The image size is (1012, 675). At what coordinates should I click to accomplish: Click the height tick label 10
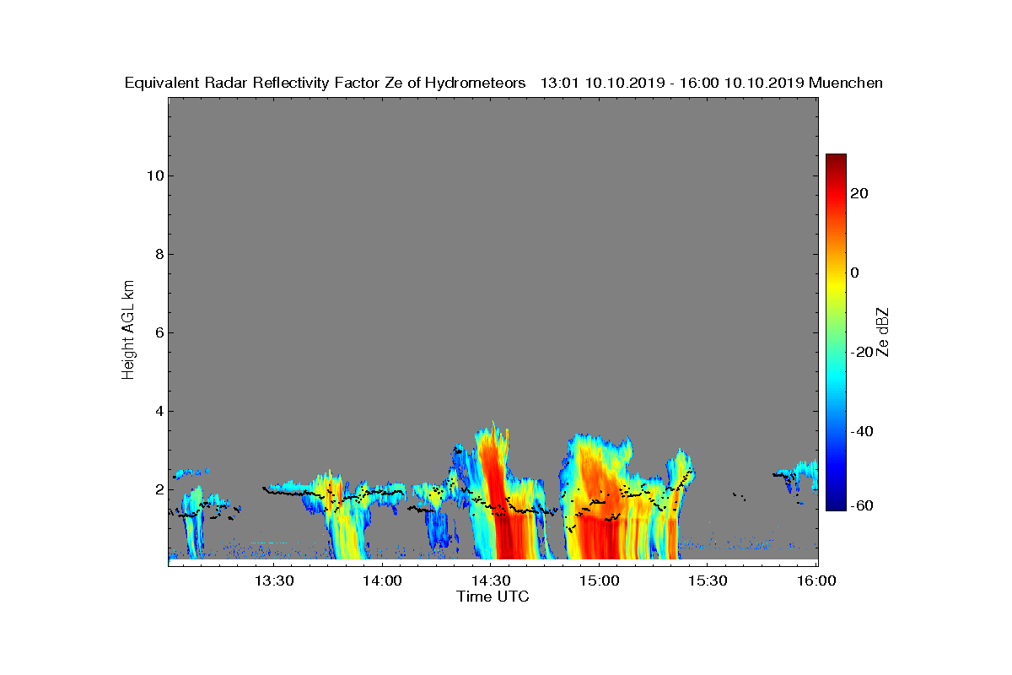(x=153, y=175)
